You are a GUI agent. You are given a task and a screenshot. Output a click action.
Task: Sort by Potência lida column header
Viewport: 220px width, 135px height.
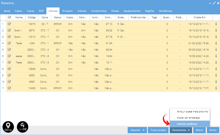[138, 17]
